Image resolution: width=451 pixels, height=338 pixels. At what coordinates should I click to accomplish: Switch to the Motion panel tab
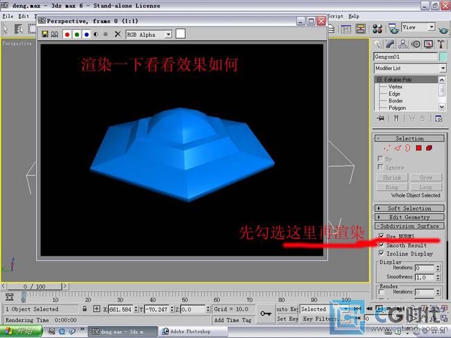coord(416,44)
